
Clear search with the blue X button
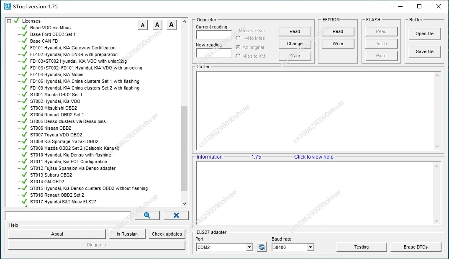[x=176, y=215]
